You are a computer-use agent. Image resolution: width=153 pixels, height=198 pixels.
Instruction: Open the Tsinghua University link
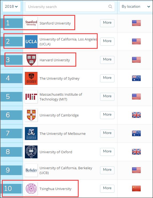tap(56, 189)
